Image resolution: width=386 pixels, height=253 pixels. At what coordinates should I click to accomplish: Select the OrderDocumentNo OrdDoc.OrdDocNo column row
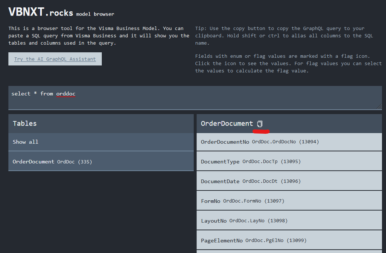click(x=289, y=142)
